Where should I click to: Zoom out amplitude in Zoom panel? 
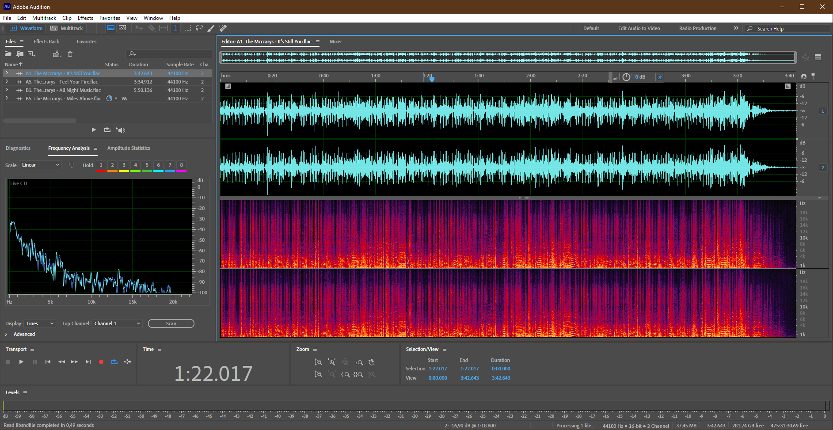(x=318, y=374)
